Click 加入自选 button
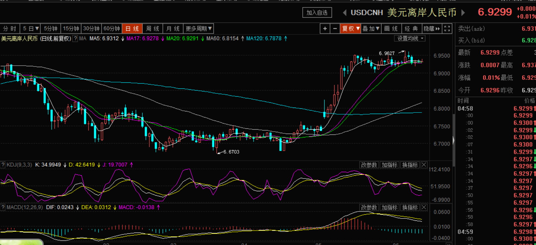The image size is (536, 245). click(317, 13)
